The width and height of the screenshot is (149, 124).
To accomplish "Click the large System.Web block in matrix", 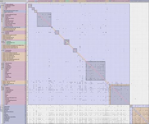I will click(x=95, y=71).
